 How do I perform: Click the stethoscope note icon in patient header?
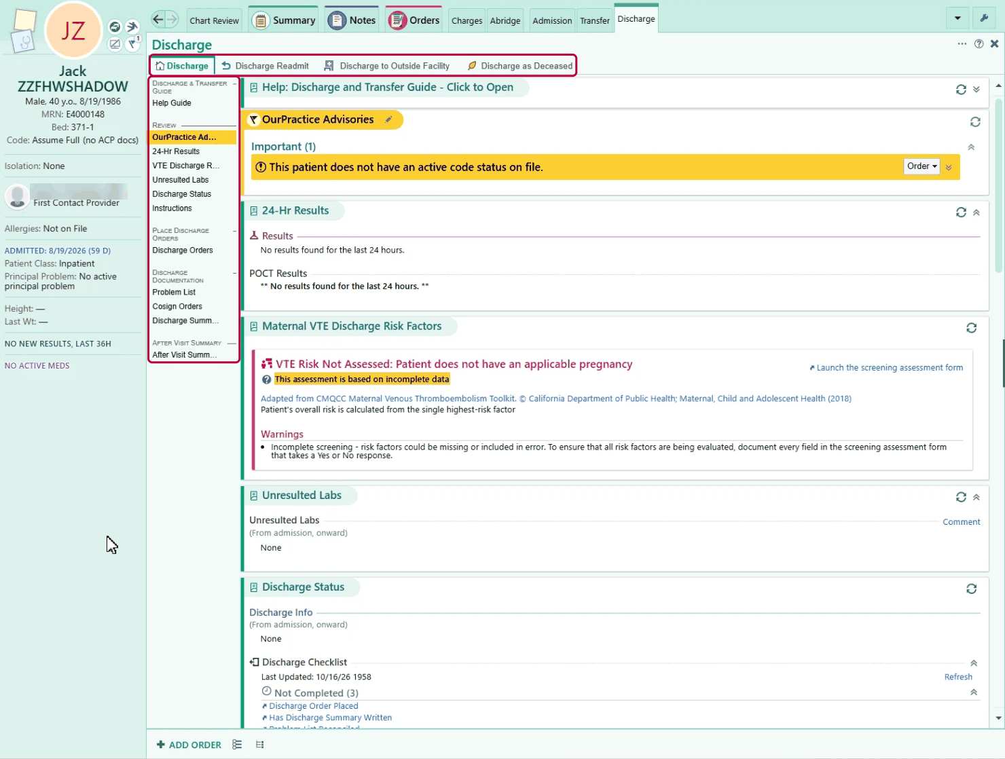pos(24,43)
